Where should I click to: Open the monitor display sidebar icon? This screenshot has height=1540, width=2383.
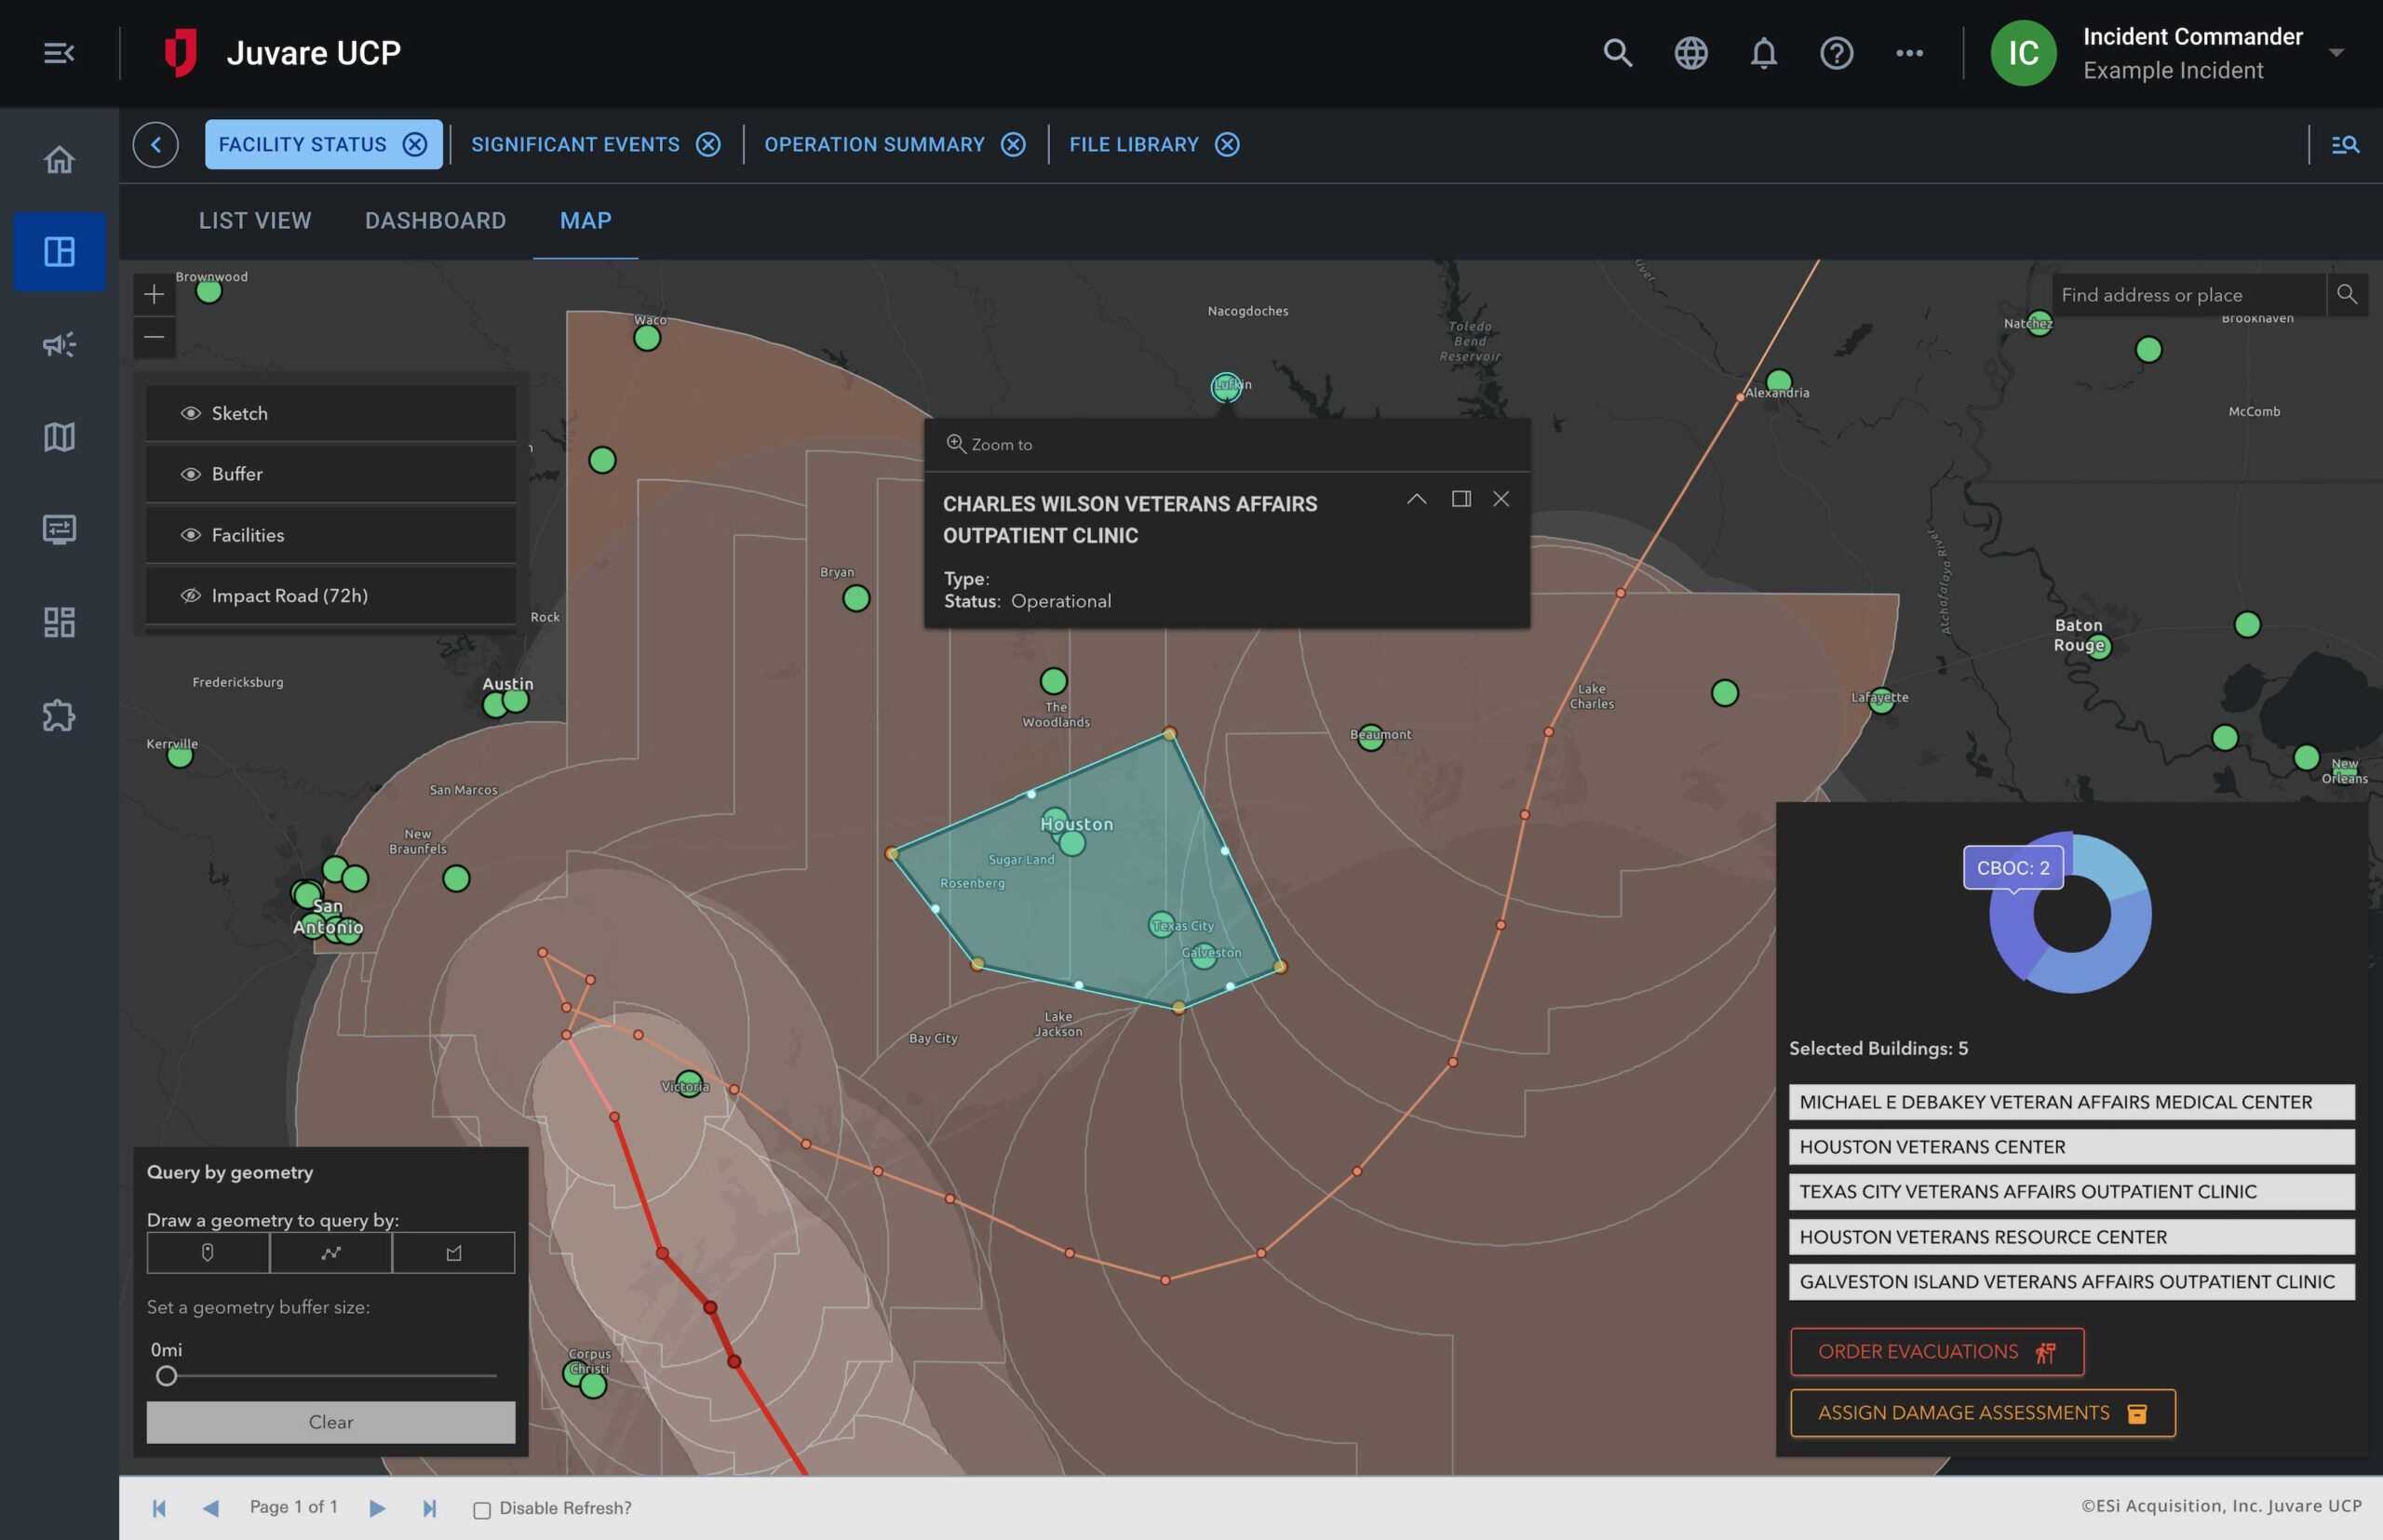point(59,529)
